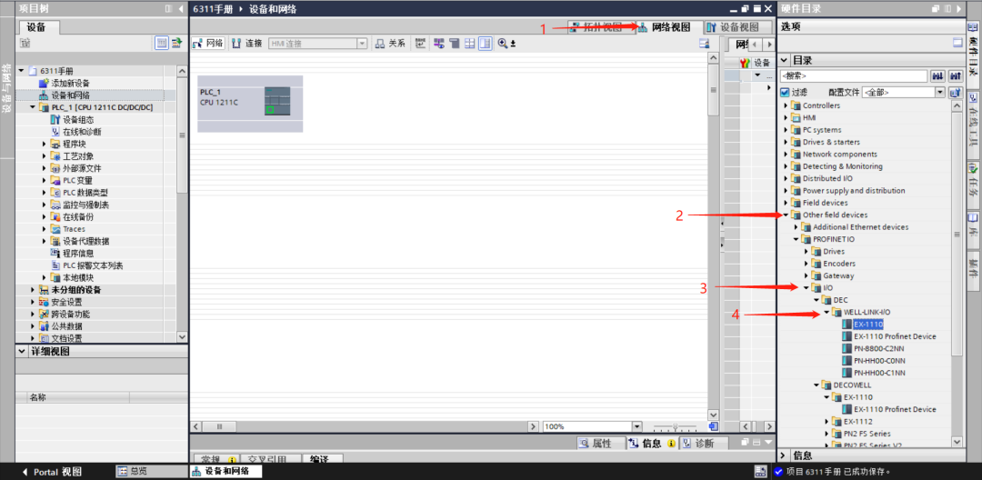The height and width of the screenshot is (480, 982).
Task: Expand the 程序块 folder
Action: tap(44, 144)
